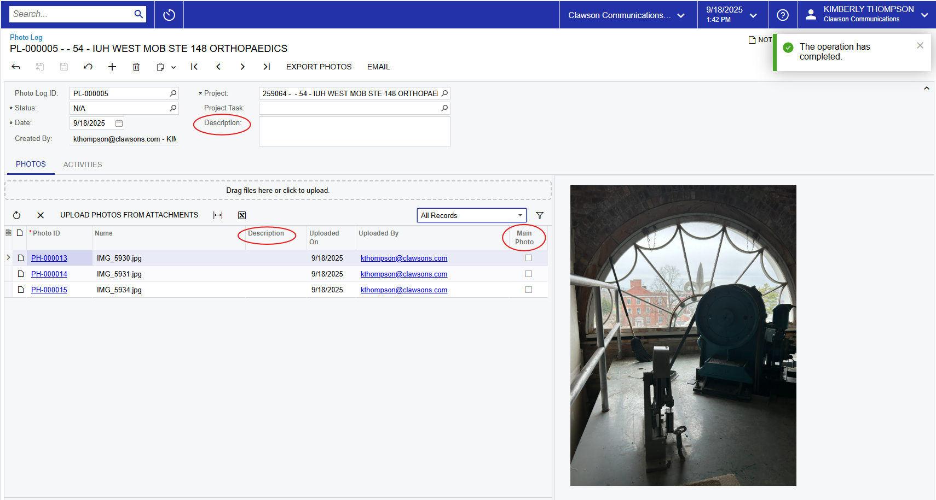
Task: Open the grid filter settings
Action: click(540, 215)
